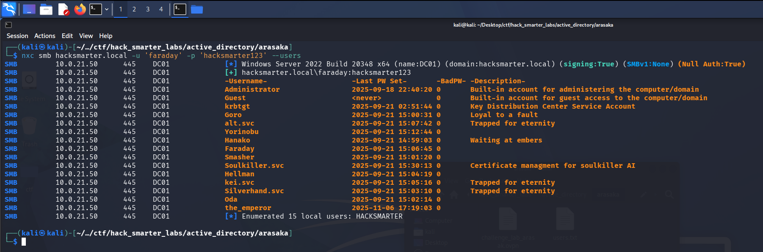Click the Faraday username in the user list
The height and width of the screenshot is (252, 763).
[239, 148]
